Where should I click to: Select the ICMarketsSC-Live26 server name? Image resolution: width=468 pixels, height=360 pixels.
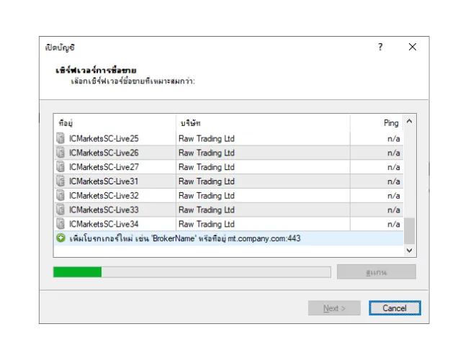coord(104,153)
